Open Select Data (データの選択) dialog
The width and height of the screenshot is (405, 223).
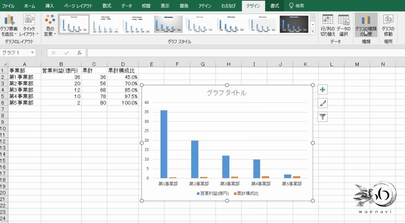pyautogui.click(x=344, y=25)
